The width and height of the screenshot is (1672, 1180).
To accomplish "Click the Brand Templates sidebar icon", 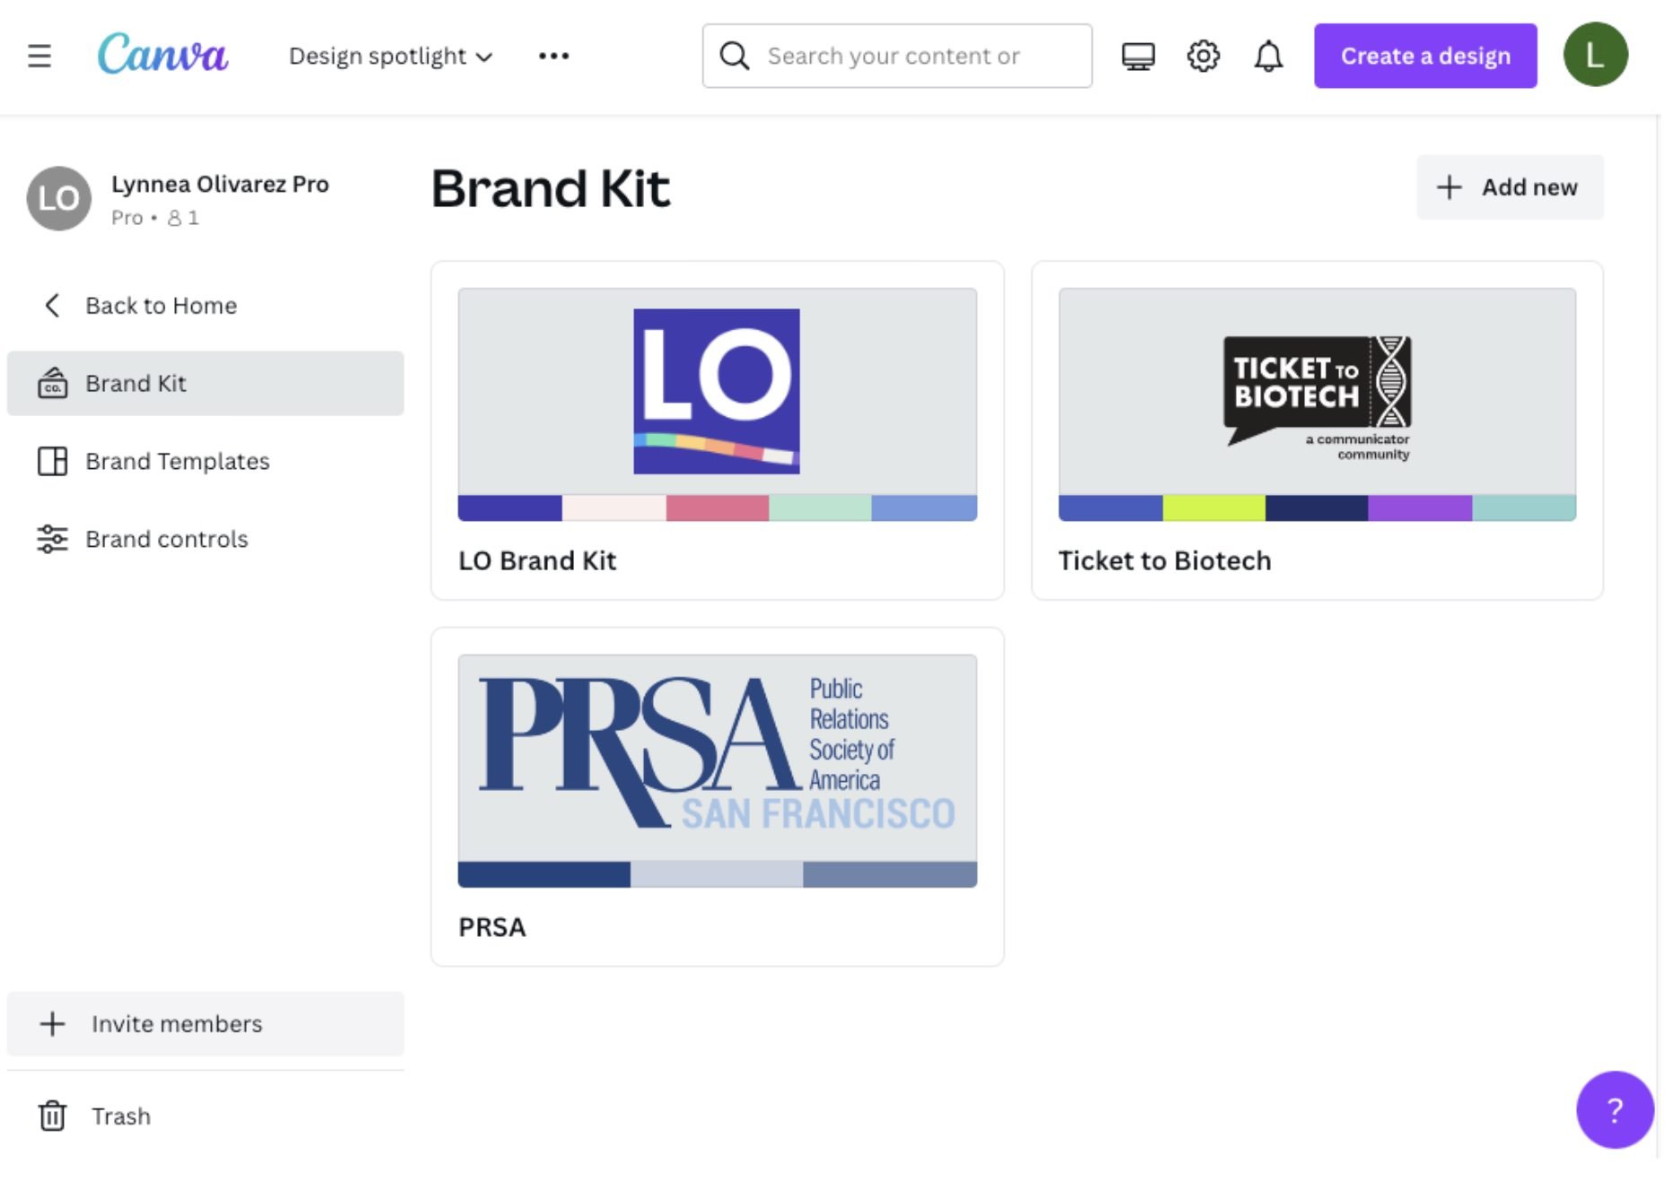I will click(x=53, y=462).
